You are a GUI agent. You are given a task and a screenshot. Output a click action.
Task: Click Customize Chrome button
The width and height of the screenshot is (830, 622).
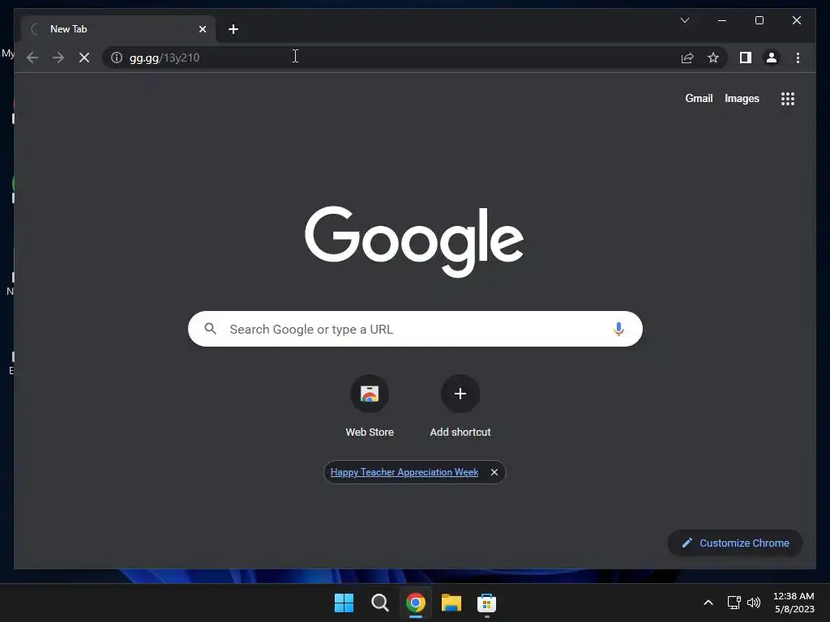click(x=735, y=543)
